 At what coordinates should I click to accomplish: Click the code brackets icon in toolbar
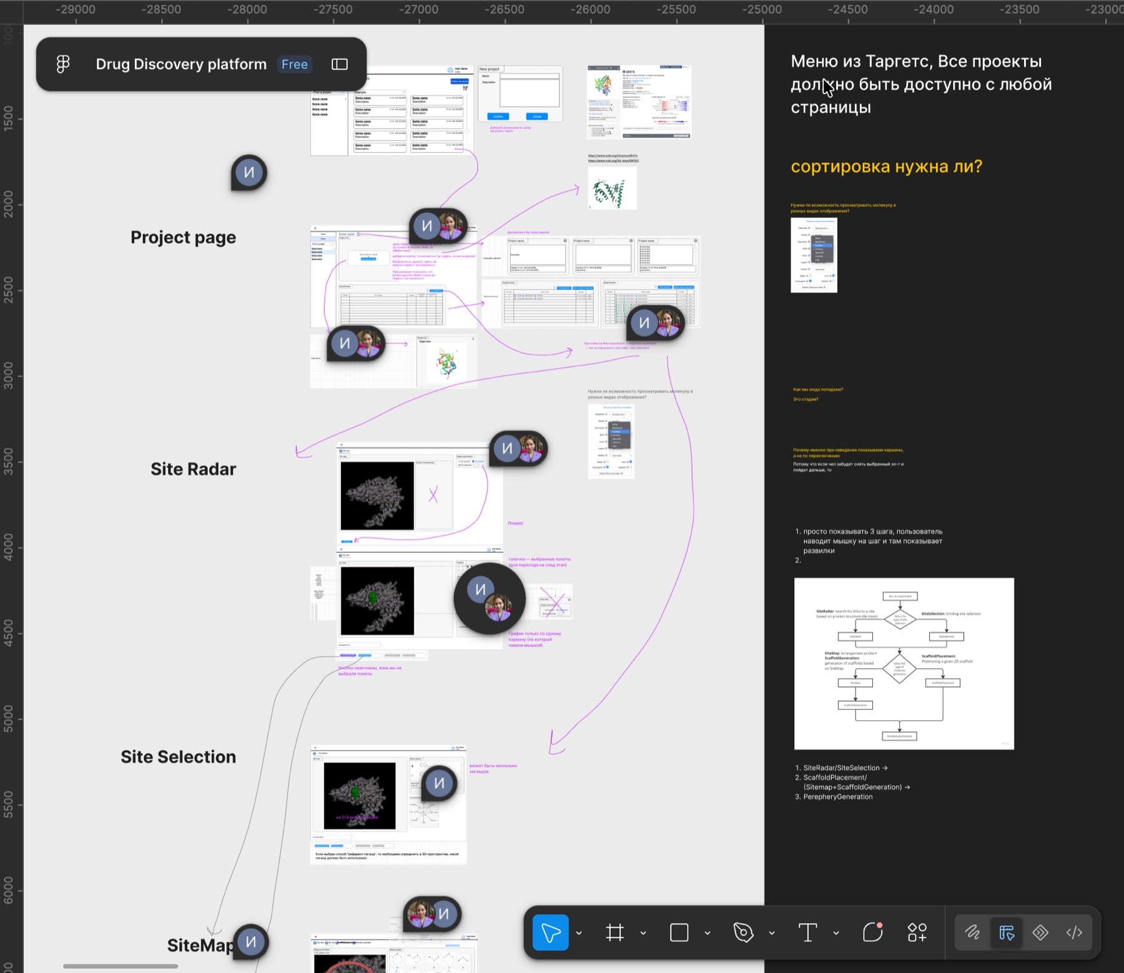point(1074,932)
